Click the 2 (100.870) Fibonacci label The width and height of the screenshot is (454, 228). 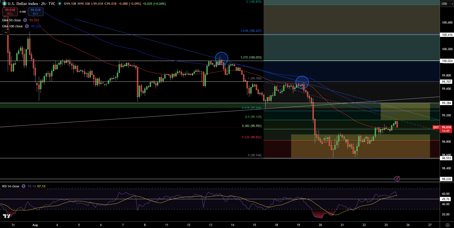[254, 2]
